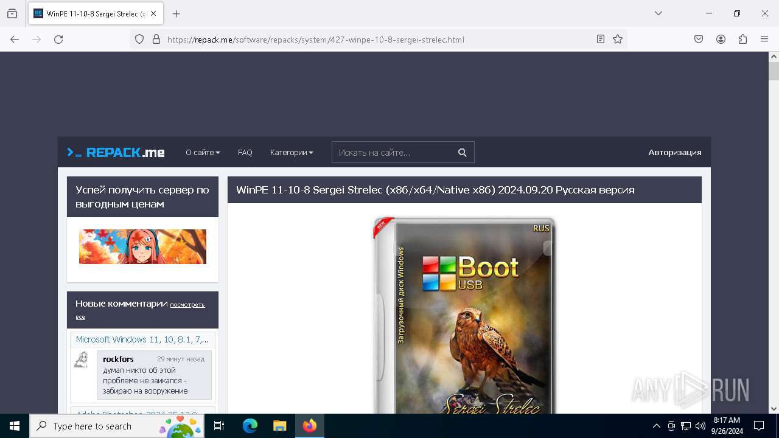
Task: Close the WinPE 11-10-8 tab
Action: coord(155,13)
